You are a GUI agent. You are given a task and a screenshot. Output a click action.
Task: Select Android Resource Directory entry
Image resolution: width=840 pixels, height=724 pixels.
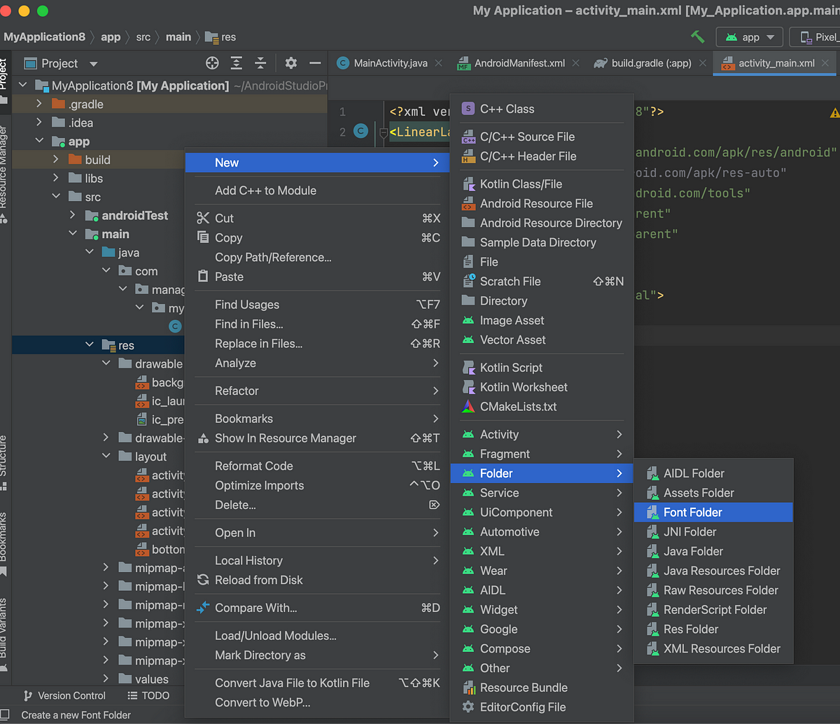541,223
